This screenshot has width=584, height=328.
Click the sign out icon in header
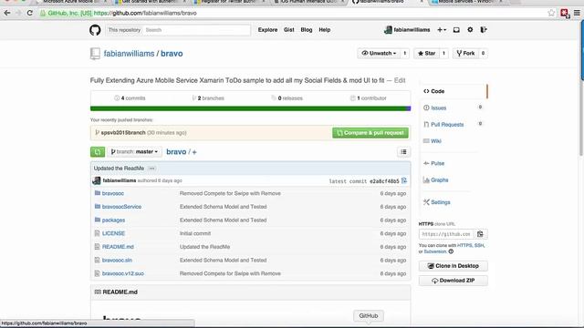[x=484, y=30]
